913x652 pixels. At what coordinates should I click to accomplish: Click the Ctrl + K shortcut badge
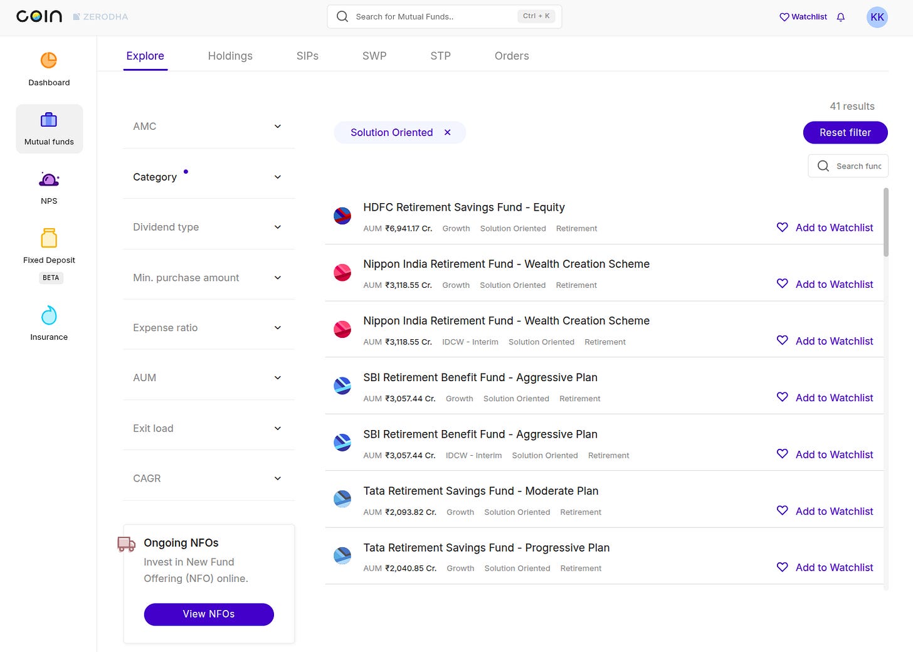[536, 16]
